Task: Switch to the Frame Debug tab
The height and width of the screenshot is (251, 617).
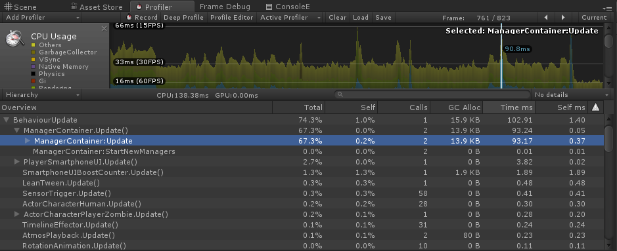Action: click(225, 7)
